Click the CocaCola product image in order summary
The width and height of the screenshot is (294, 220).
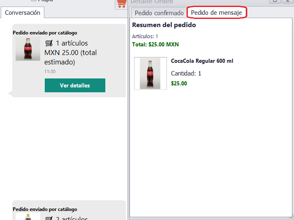click(x=150, y=73)
